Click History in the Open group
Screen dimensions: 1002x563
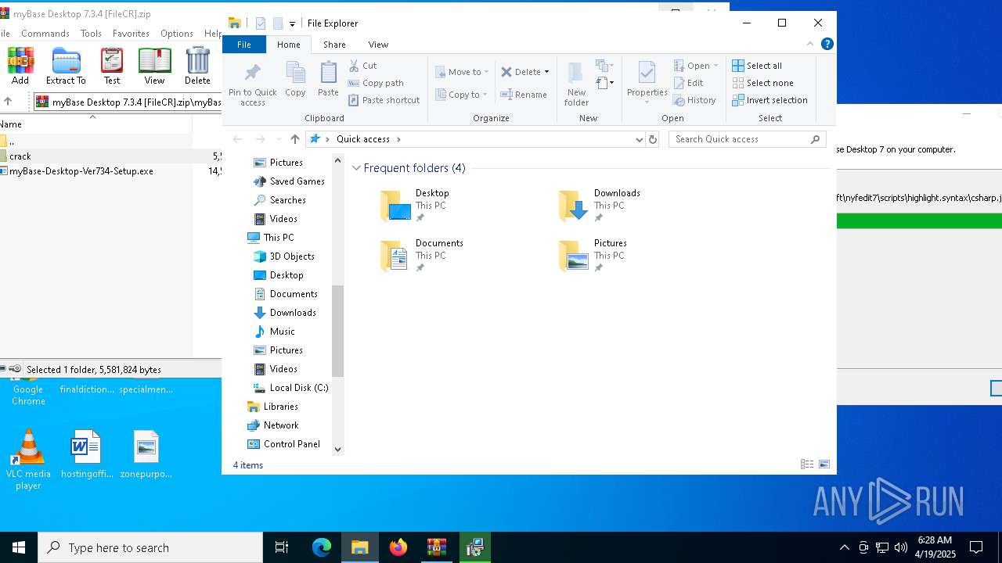(x=694, y=100)
